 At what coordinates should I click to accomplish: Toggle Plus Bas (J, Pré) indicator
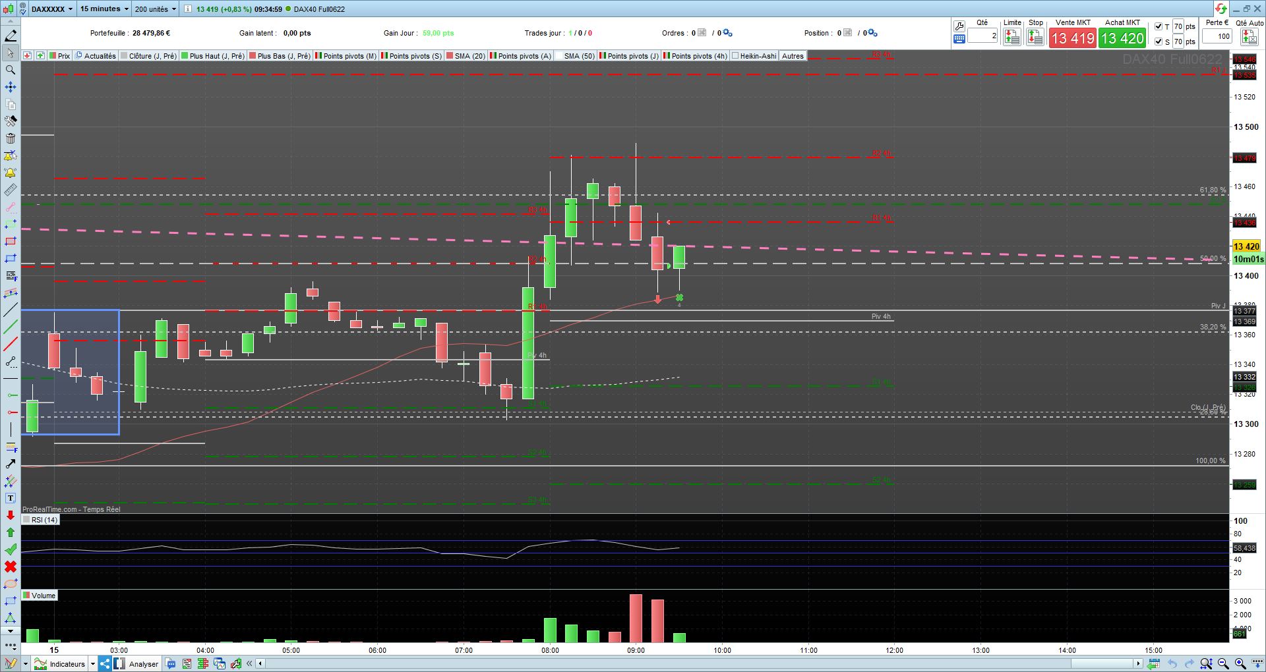(280, 56)
